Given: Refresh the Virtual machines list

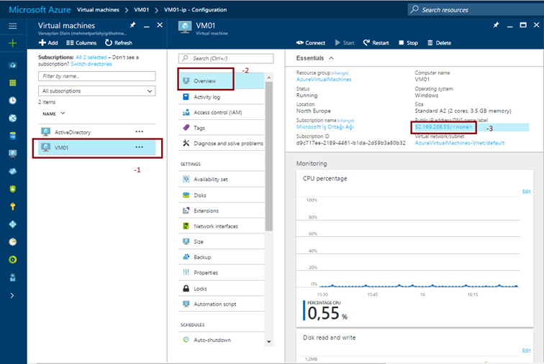Looking at the screenshot, I should (x=119, y=43).
